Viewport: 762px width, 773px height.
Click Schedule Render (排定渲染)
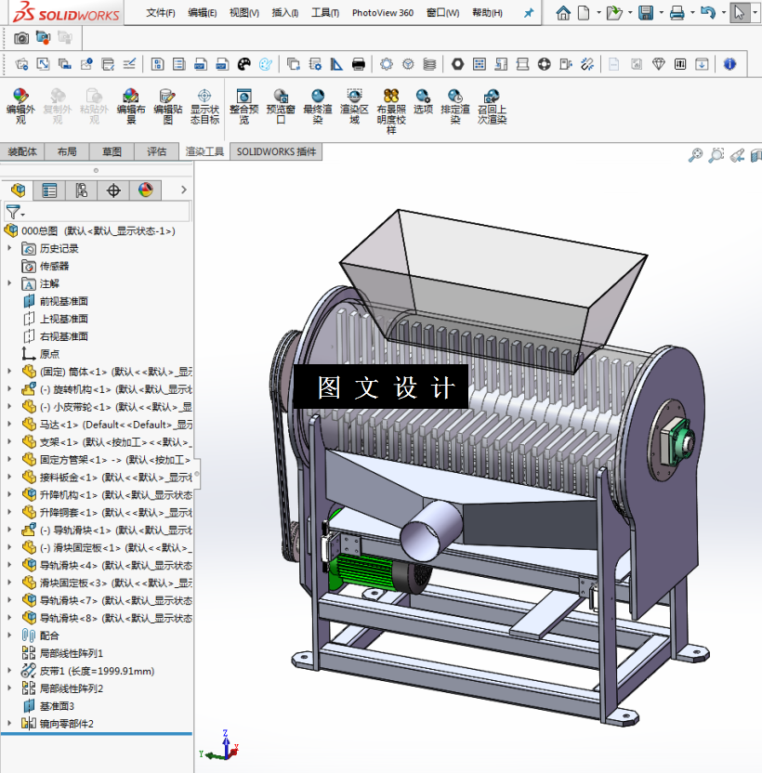[x=455, y=106]
